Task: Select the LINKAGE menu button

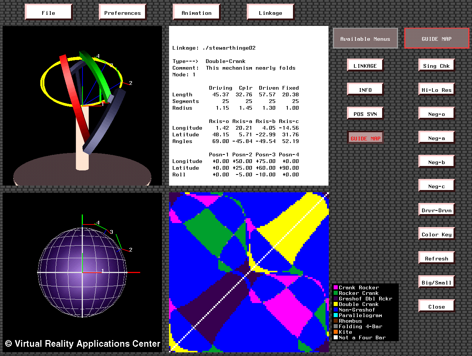Action: click(x=365, y=66)
